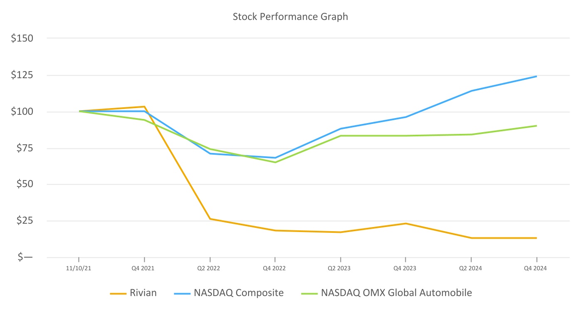This screenshot has width=582, height=316.
Task: Click the Q4 2023 axis label
Action: (x=405, y=269)
